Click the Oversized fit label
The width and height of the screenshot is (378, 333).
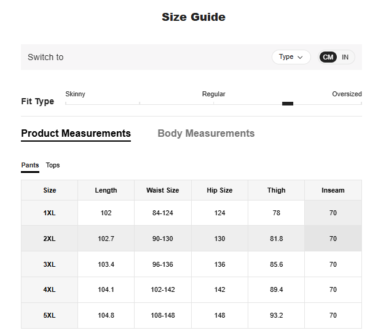pos(347,94)
